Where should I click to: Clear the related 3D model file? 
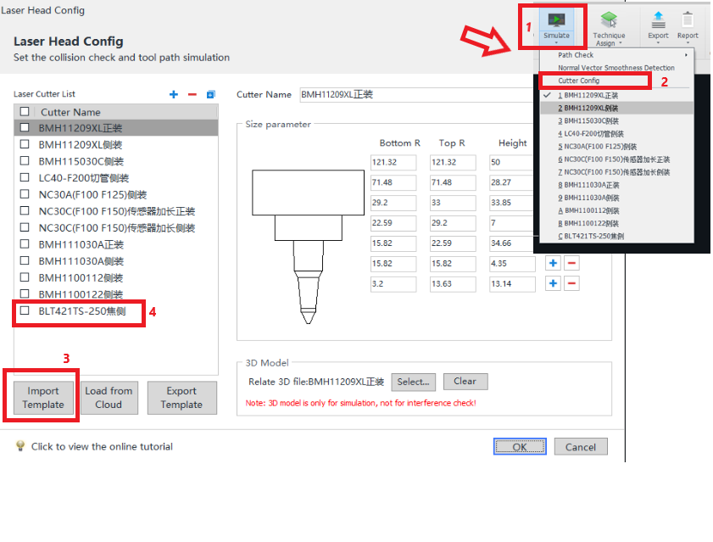465,382
